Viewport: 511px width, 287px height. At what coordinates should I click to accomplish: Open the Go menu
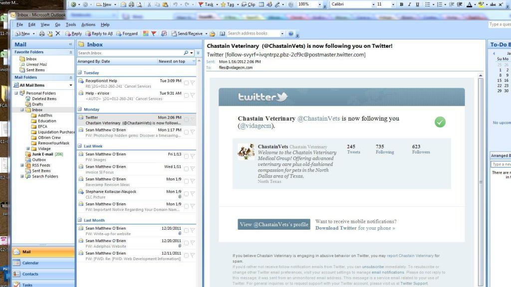coord(58,24)
